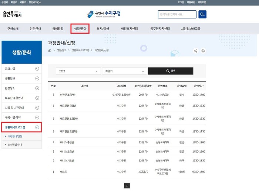Expand the 문화시설 sidebar section
Viewport: 259px width, 191px height.
(37, 69)
